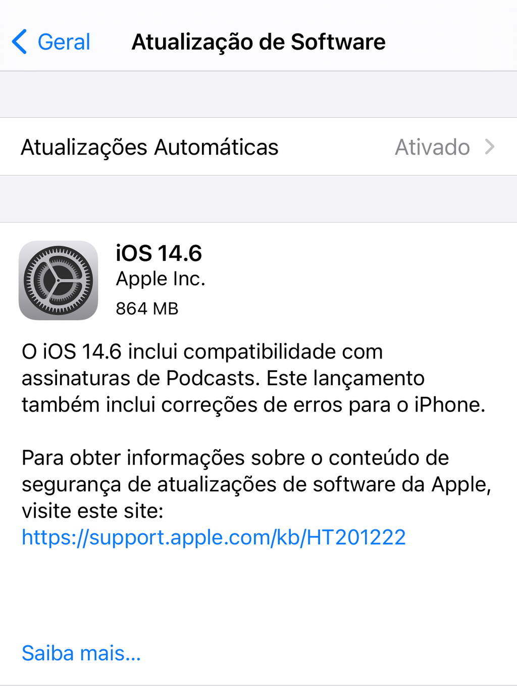Tap the blue back chevron icon
Viewport: 517px width, 686px height.
click(19, 41)
